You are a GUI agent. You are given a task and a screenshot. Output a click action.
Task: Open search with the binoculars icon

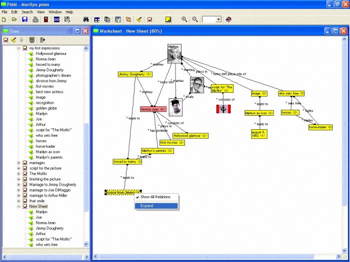[x=86, y=19]
